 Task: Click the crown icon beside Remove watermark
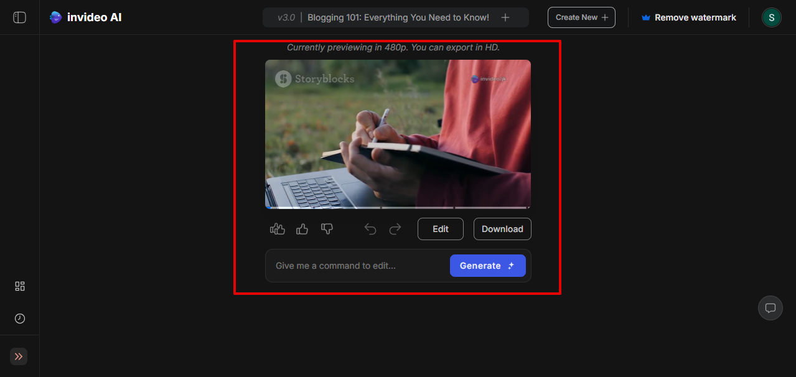point(645,17)
